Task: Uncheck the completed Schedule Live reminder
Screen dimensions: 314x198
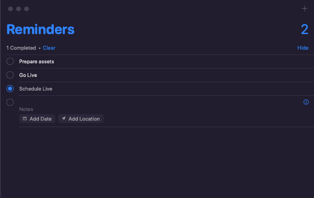Action: 10,89
